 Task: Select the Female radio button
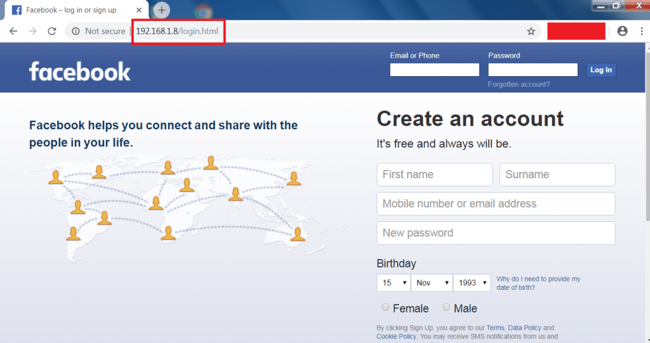pos(385,307)
